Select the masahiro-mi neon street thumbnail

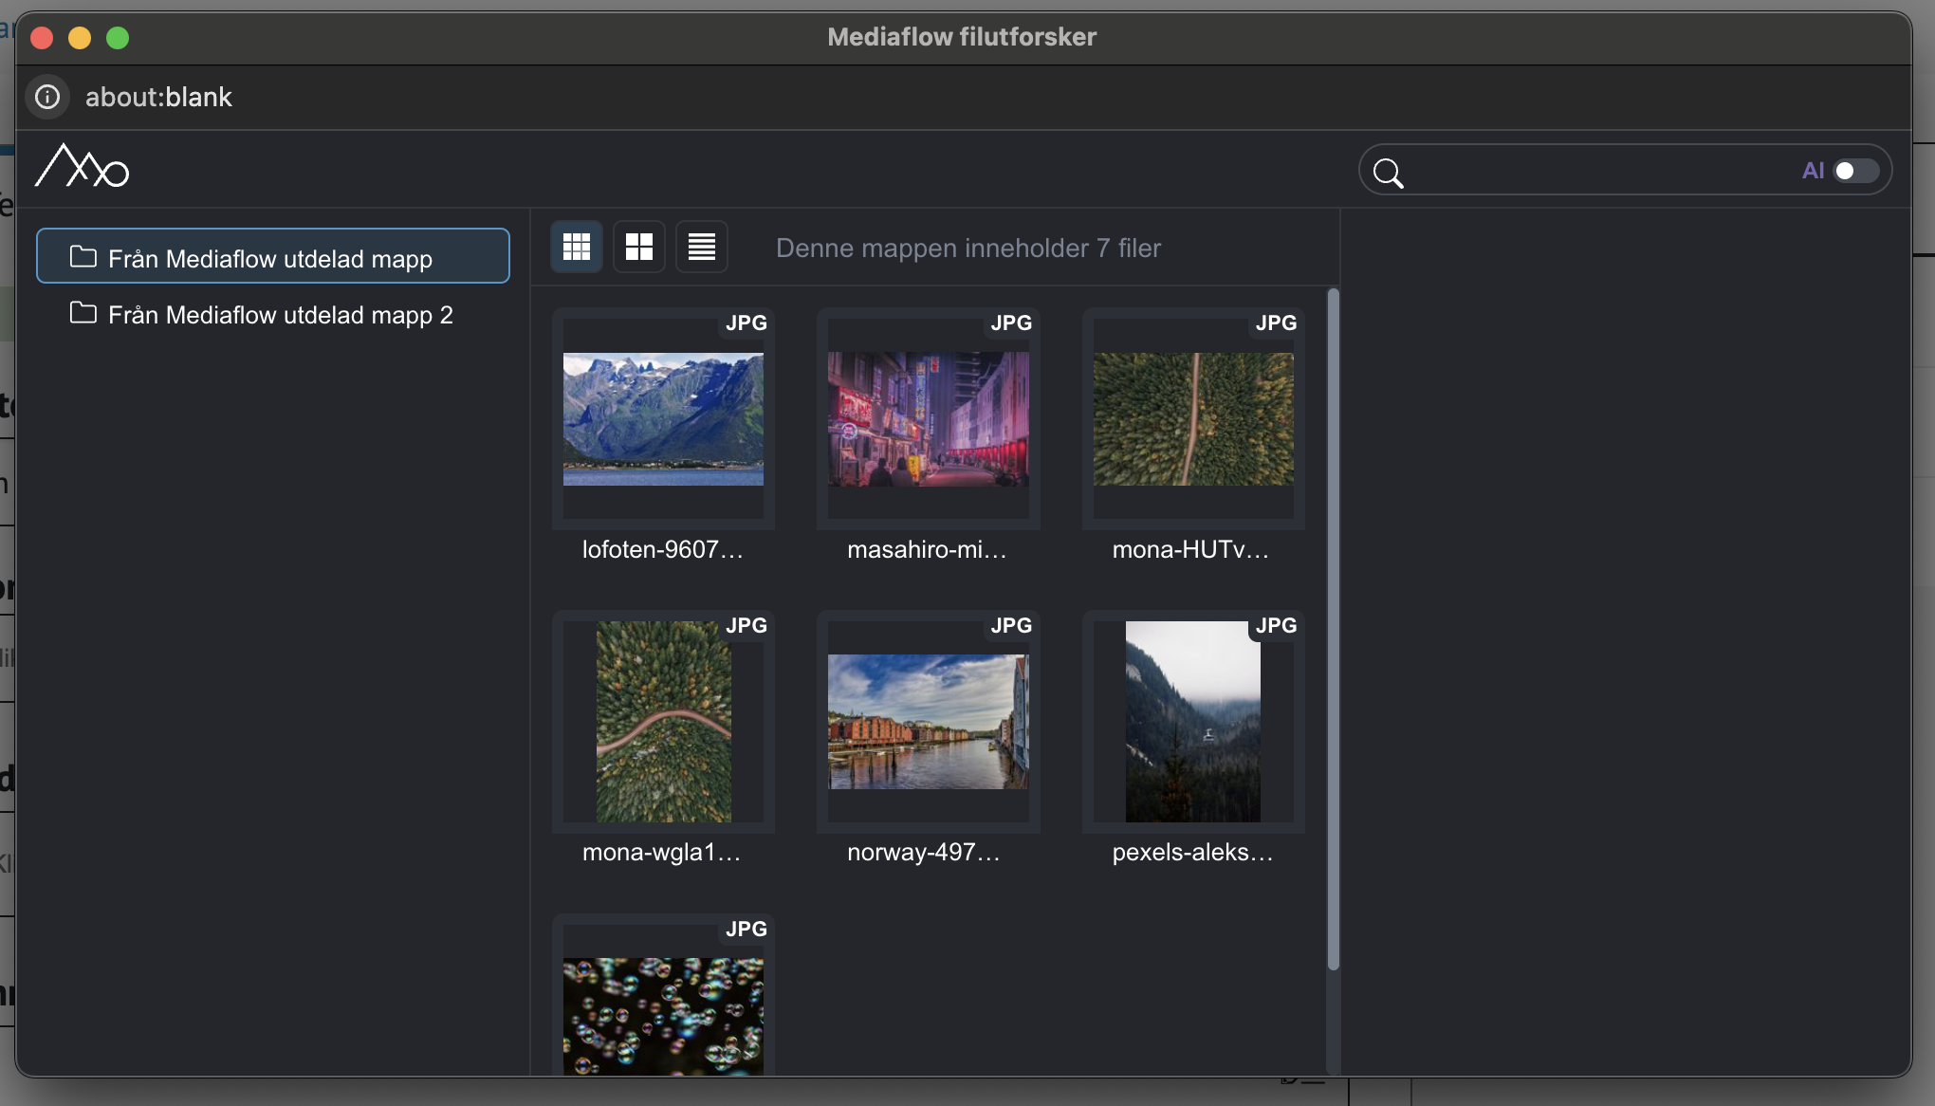coord(928,419)
